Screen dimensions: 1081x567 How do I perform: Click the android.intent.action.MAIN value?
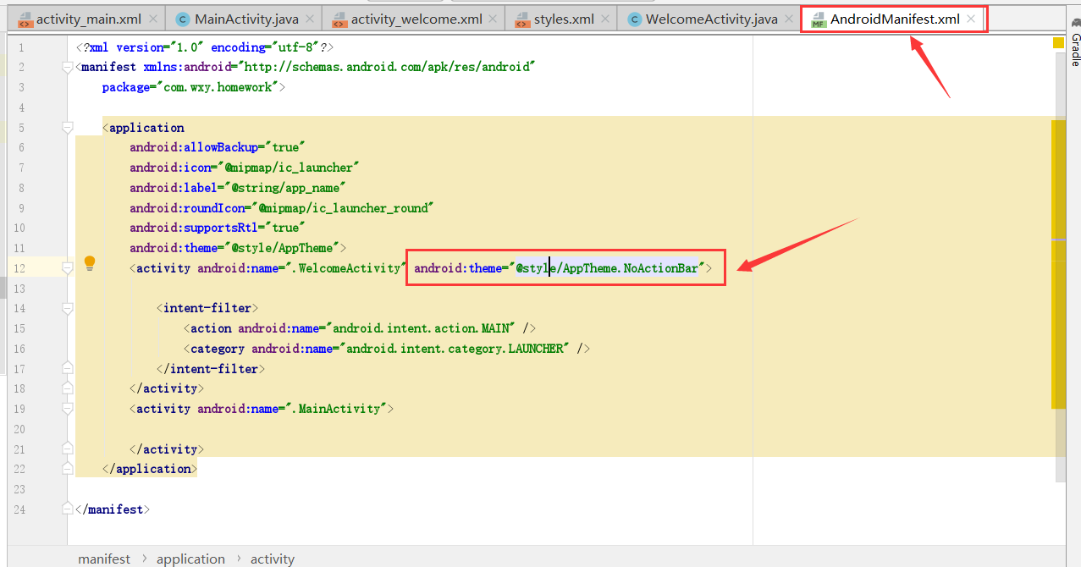[x=421, y=328]
